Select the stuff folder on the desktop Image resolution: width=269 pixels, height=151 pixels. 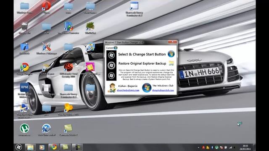tap(46, 28)
